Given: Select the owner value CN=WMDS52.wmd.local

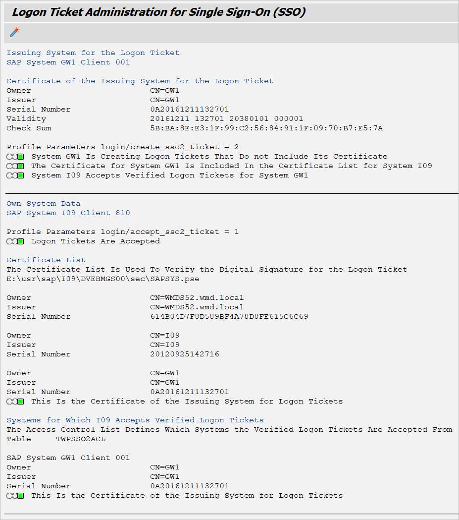Looking at the screenshot, I should 197,298.
